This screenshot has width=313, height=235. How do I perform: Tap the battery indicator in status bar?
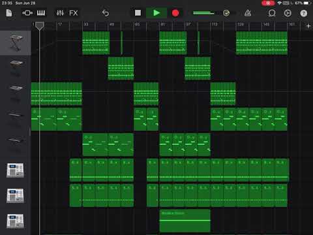[307, 3]
